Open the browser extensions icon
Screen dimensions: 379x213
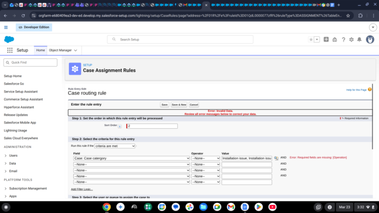[x=361, y=15]
